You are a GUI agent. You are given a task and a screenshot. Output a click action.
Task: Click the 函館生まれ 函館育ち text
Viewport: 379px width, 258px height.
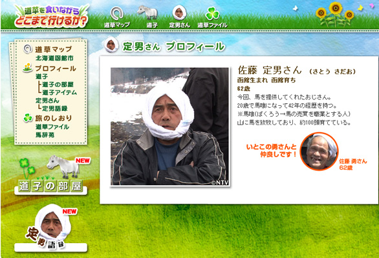[x=266, y=80]
